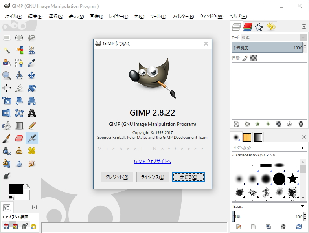This screenshot has width=309, height=233.
Task: Select the Bucket Fill tool
Action: click(7, 126)
